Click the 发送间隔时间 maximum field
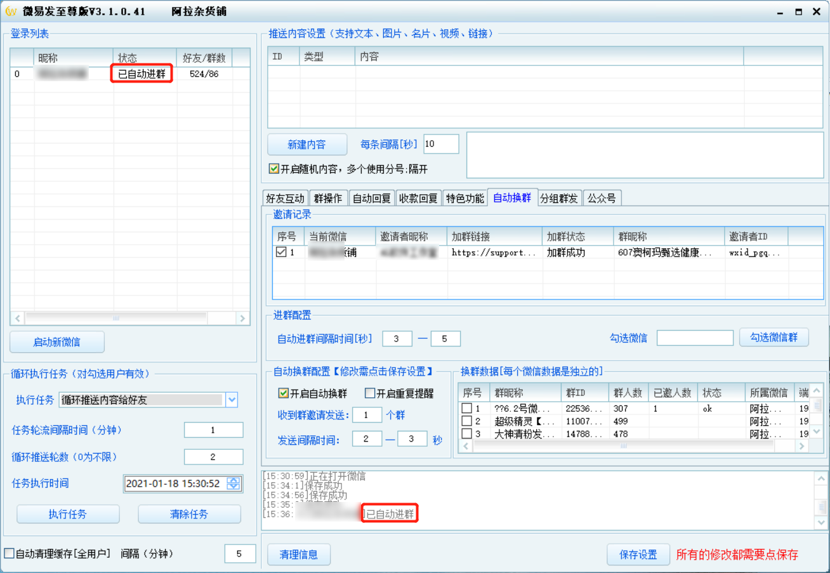 point(412,439)
